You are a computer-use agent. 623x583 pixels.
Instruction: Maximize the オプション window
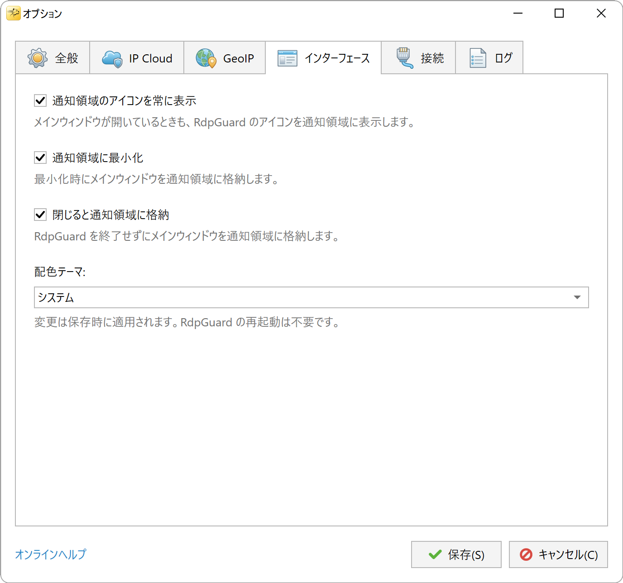559,14
